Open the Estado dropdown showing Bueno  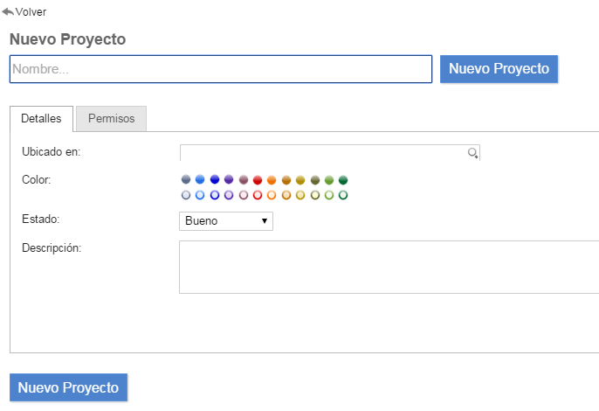click(x=226, y=221)
